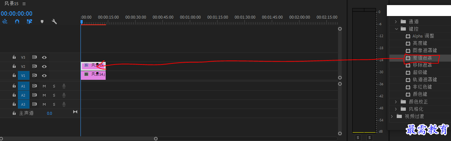451x141 pixels.
Task: Click the 视频过渡 folder icon
Action: [400, 116]
